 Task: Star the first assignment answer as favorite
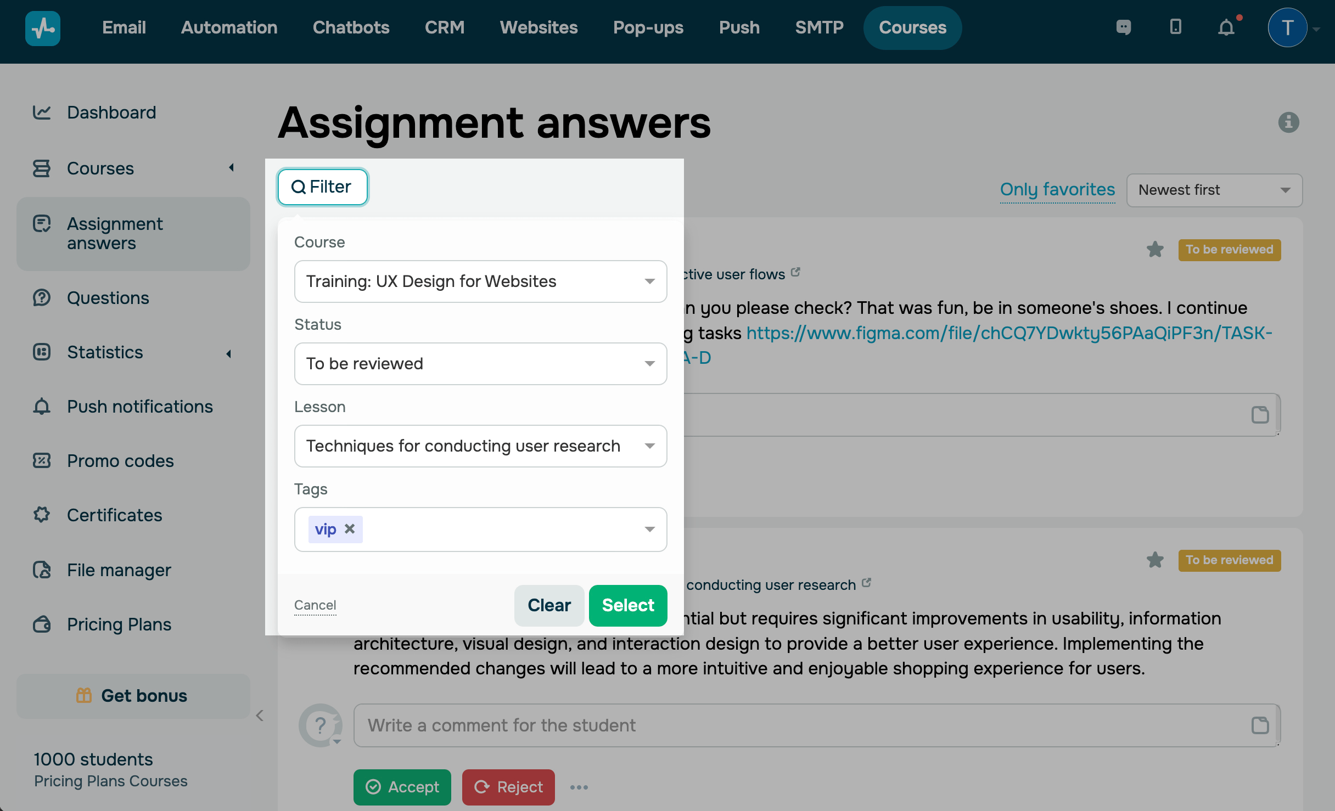point(1155,250)
